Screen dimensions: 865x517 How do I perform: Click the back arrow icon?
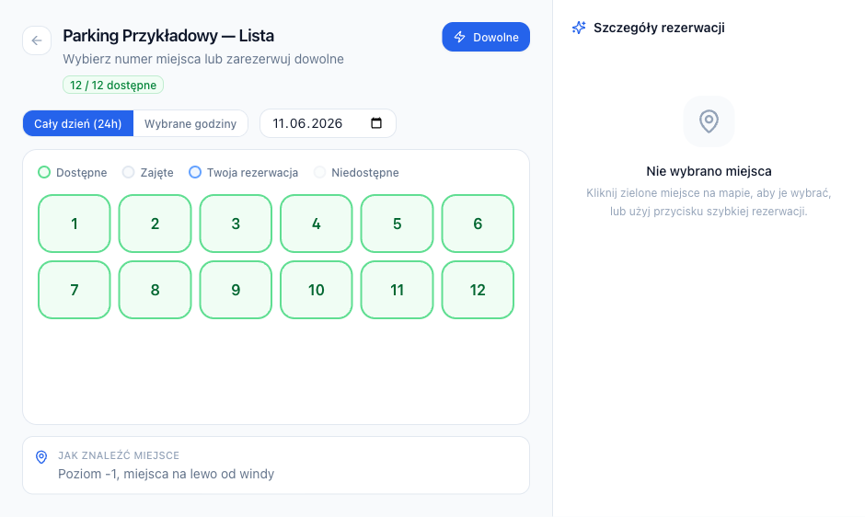37,40
